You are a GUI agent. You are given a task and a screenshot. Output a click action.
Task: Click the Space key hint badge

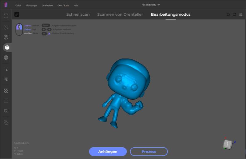[x=46, y=26]
